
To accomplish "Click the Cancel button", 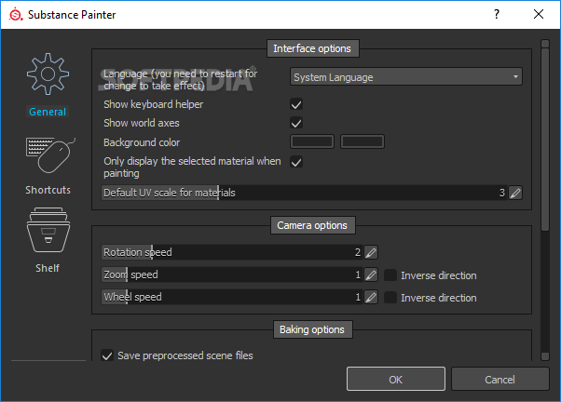I will [499, 379].
